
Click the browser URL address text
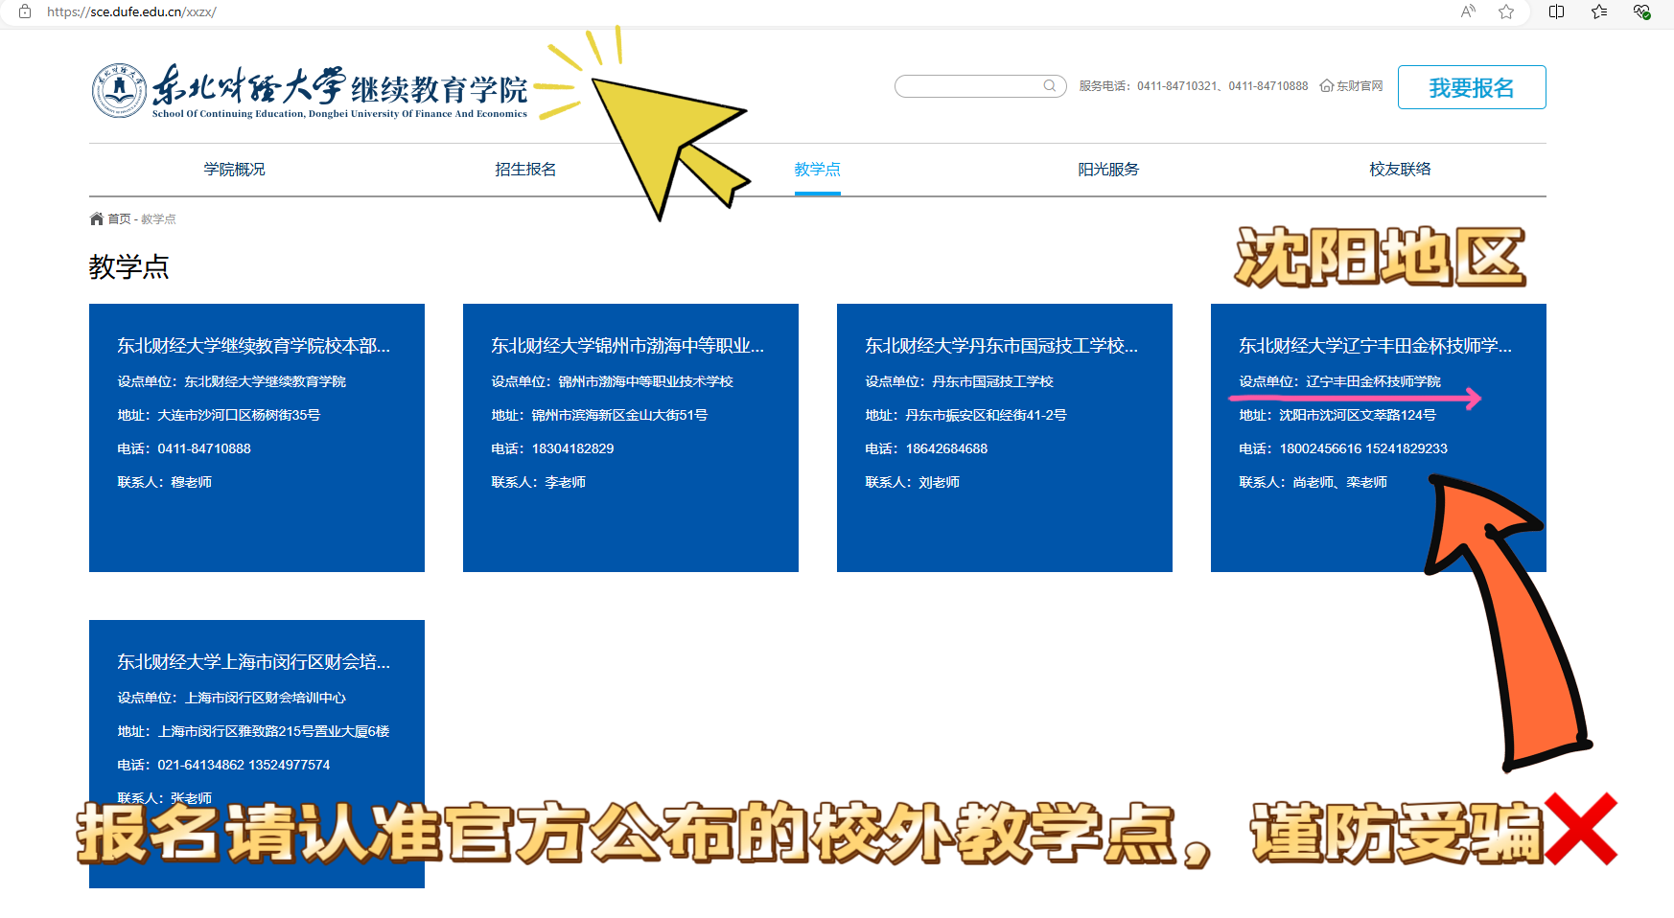pos(131,11)
